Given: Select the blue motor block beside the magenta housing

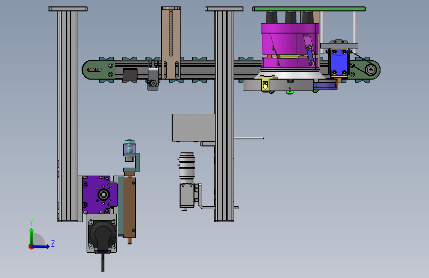Looking at the screenshot, I should click(339, 62).
